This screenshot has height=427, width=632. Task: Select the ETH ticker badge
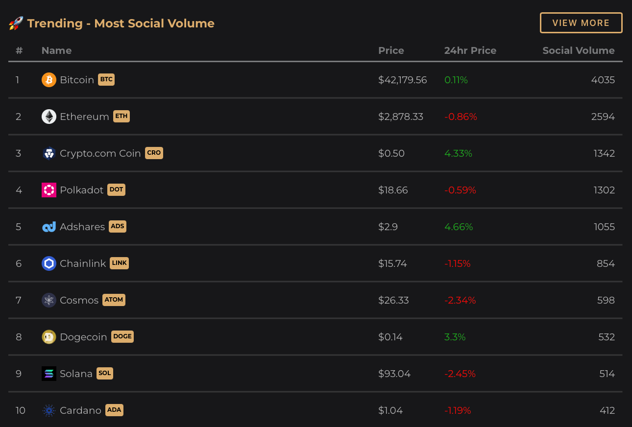click(122, 116)
